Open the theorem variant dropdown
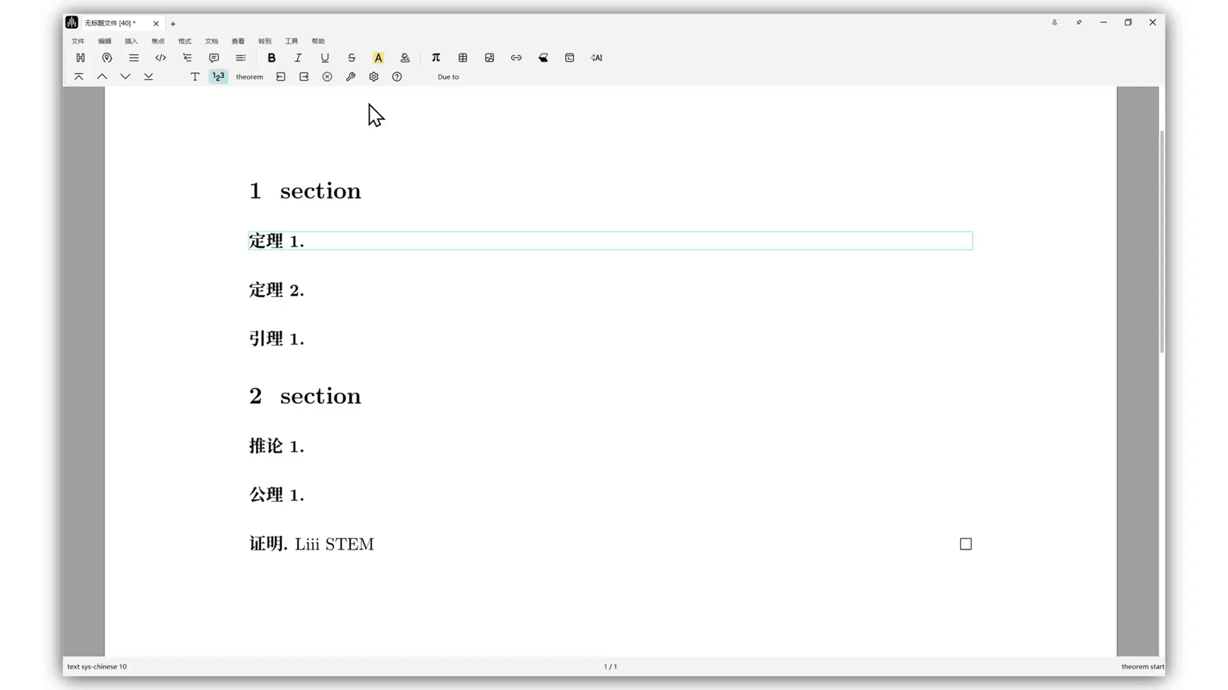Image resolution: width=1228 pixels, height=690 pixels. pos(249,77)
